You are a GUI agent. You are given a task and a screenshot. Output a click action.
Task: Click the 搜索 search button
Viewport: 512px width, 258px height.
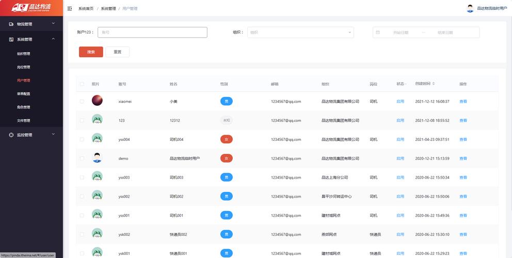pyautogui.click(x=91, y=52)
